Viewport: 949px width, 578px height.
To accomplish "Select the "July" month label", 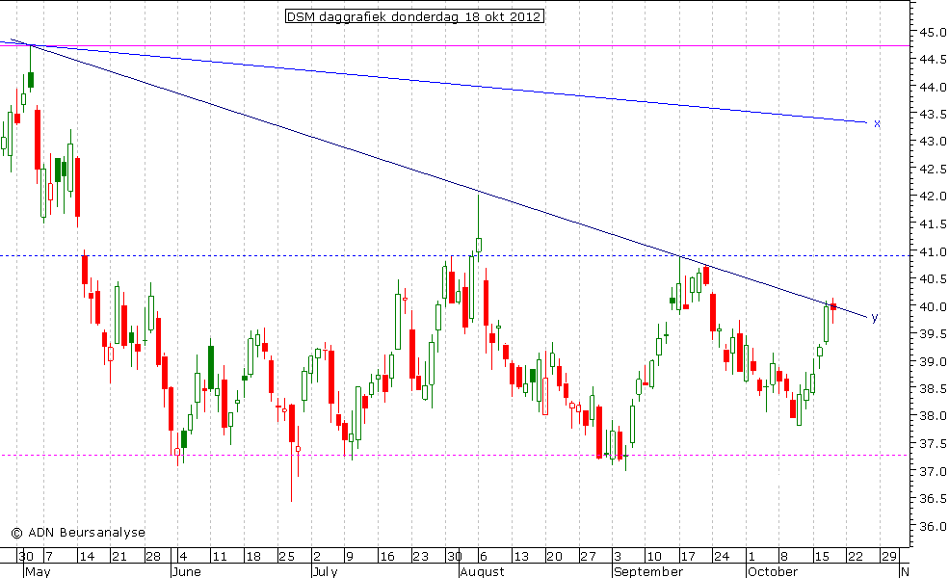I will point(325,572).
